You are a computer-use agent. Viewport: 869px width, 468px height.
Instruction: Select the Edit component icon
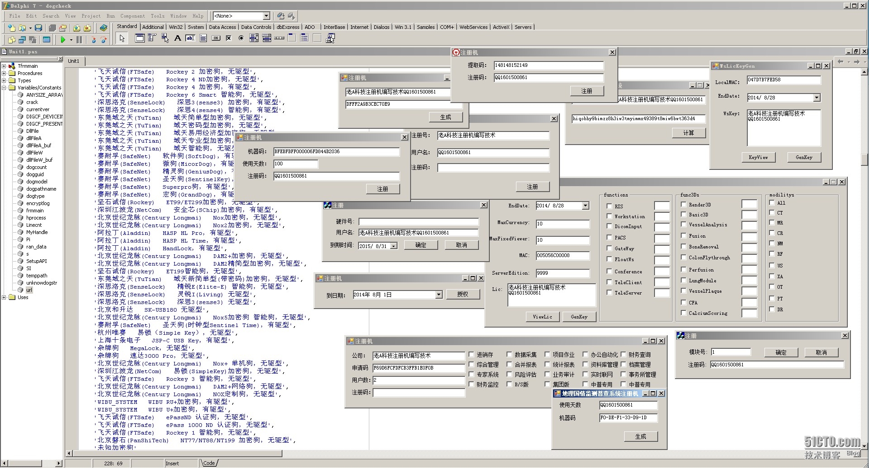coord(190,38)
